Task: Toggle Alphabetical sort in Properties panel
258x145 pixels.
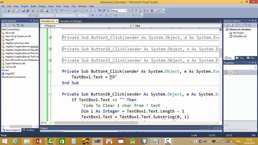Action: [x=230, y=72]
